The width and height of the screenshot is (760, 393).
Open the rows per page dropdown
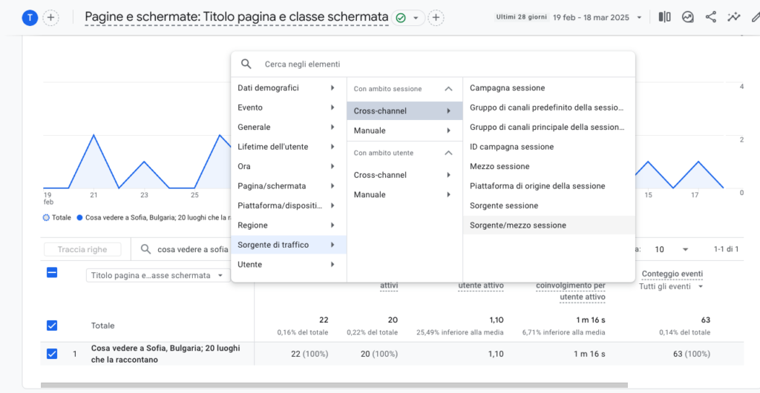click(x=672, y=250)
